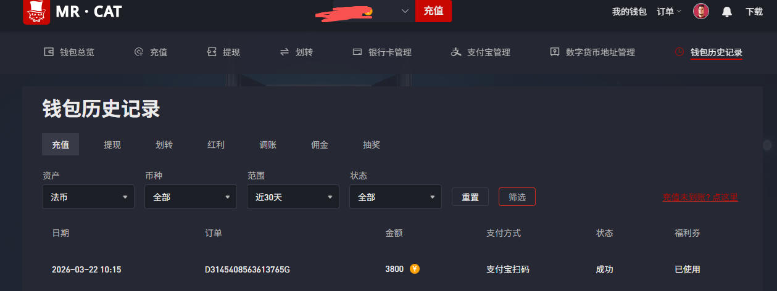This screenshot has height=291, width=777.
Task: Open the 充值 deposit nav icon
Action: point(139,52)
